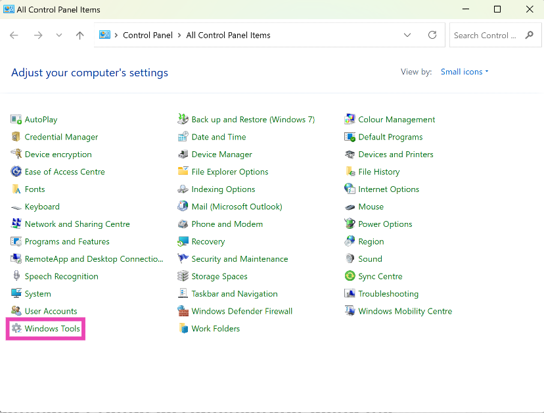Open the recent locations dropdown arrow
The width and height of the screenshot is (544, 413).
58,36
